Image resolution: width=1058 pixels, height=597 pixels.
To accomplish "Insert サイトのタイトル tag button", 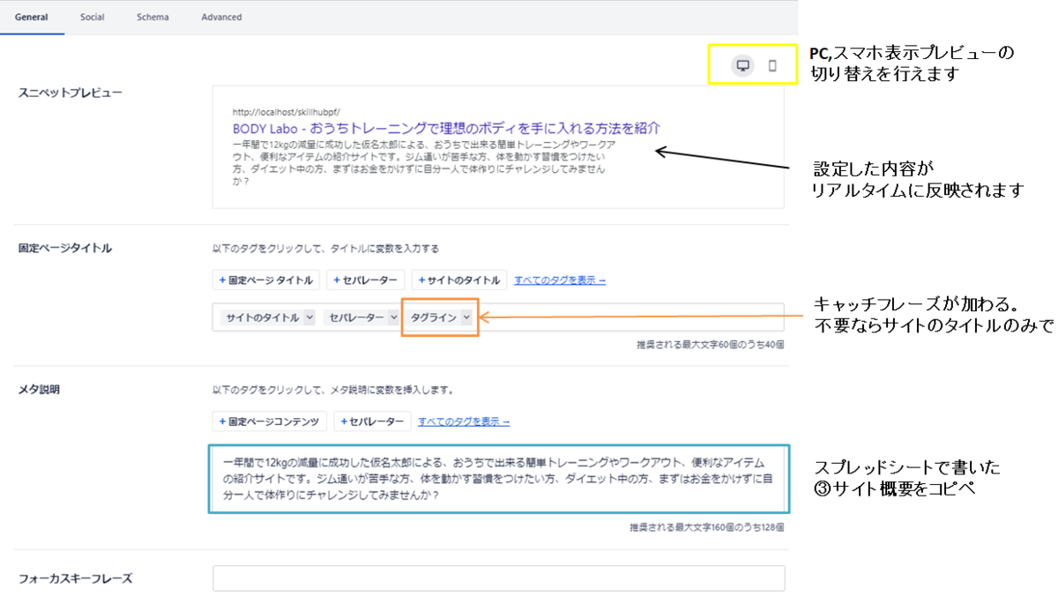I will coord(459,280).
